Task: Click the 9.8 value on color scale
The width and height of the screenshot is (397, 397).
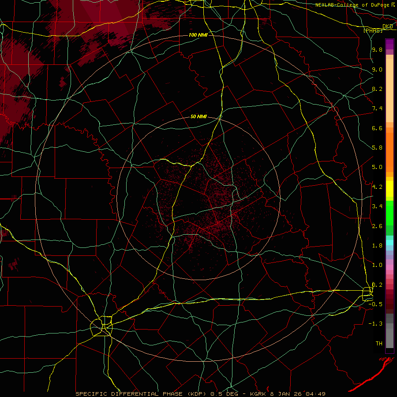Action: click(377, 49)
